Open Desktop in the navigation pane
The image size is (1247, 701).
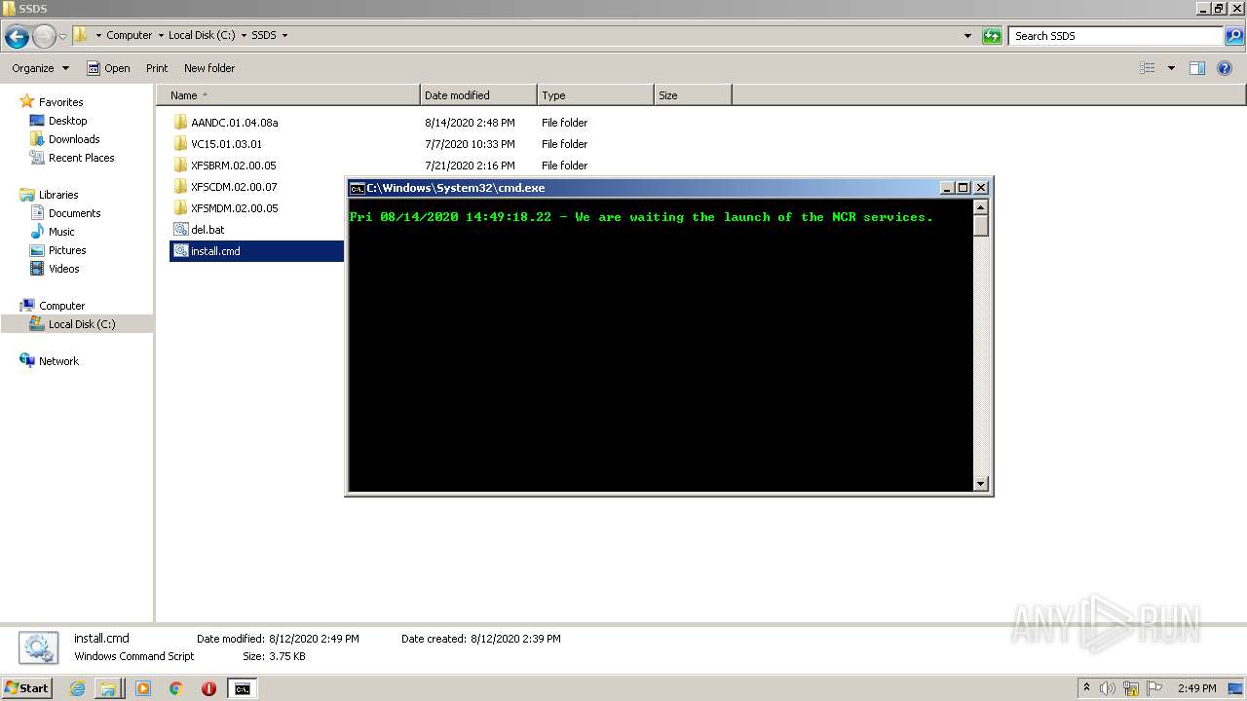pyautogui.click(x=67, y=121)
